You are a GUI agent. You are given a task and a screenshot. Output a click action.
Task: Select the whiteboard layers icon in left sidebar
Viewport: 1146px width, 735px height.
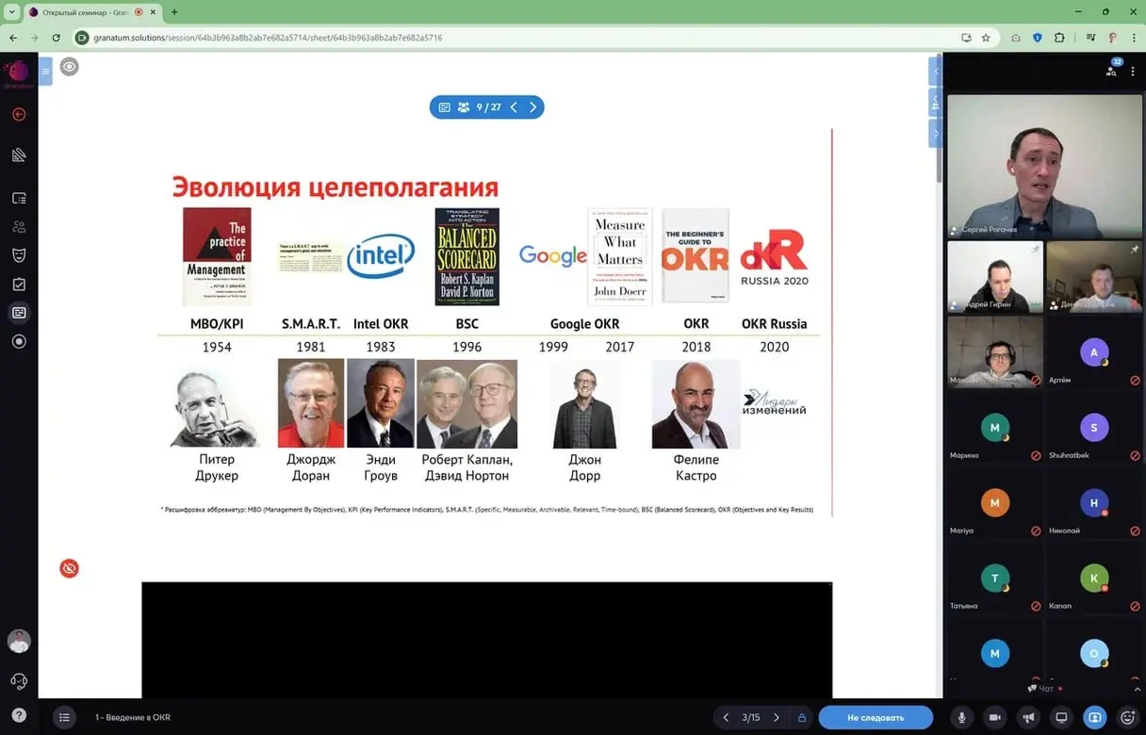[19, 155]
